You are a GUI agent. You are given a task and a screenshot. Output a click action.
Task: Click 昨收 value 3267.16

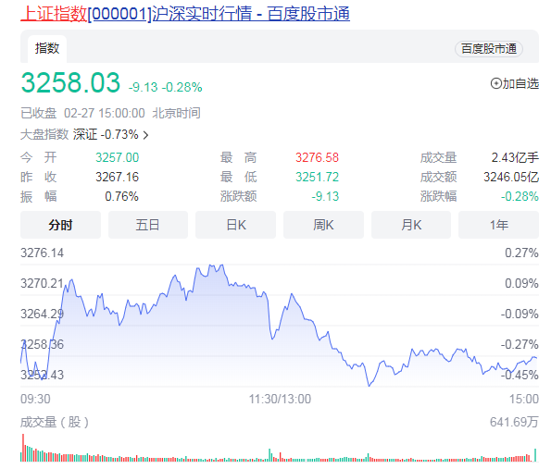(x=118, y=177)
